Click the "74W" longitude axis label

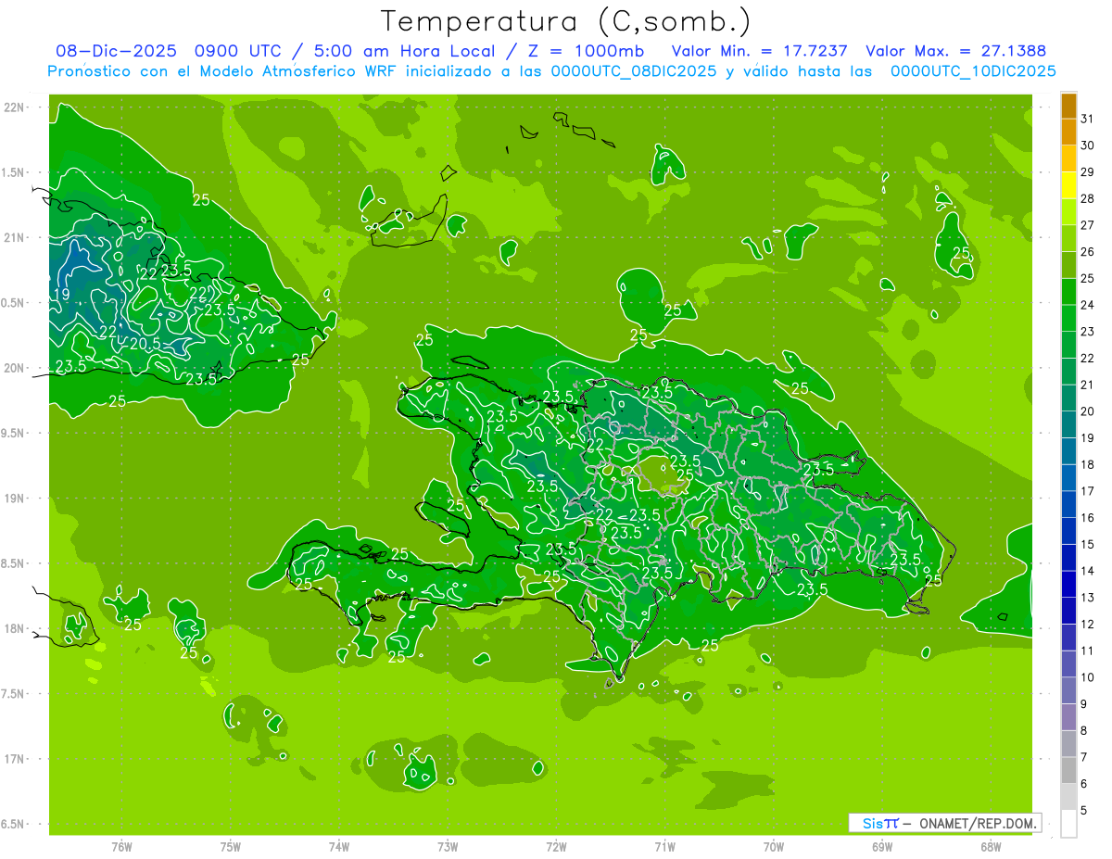(339, 846)
